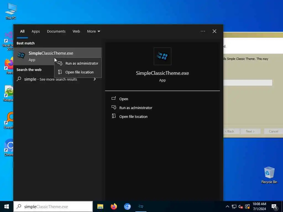The height and width of the screenshot is (212, 283).
Task: Switch to the Web search tab
Action: coord(76,31)
